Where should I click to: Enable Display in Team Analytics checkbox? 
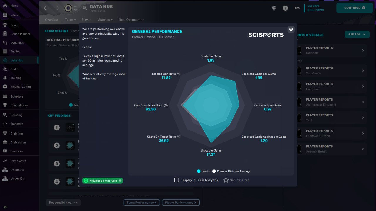[177, 180]
